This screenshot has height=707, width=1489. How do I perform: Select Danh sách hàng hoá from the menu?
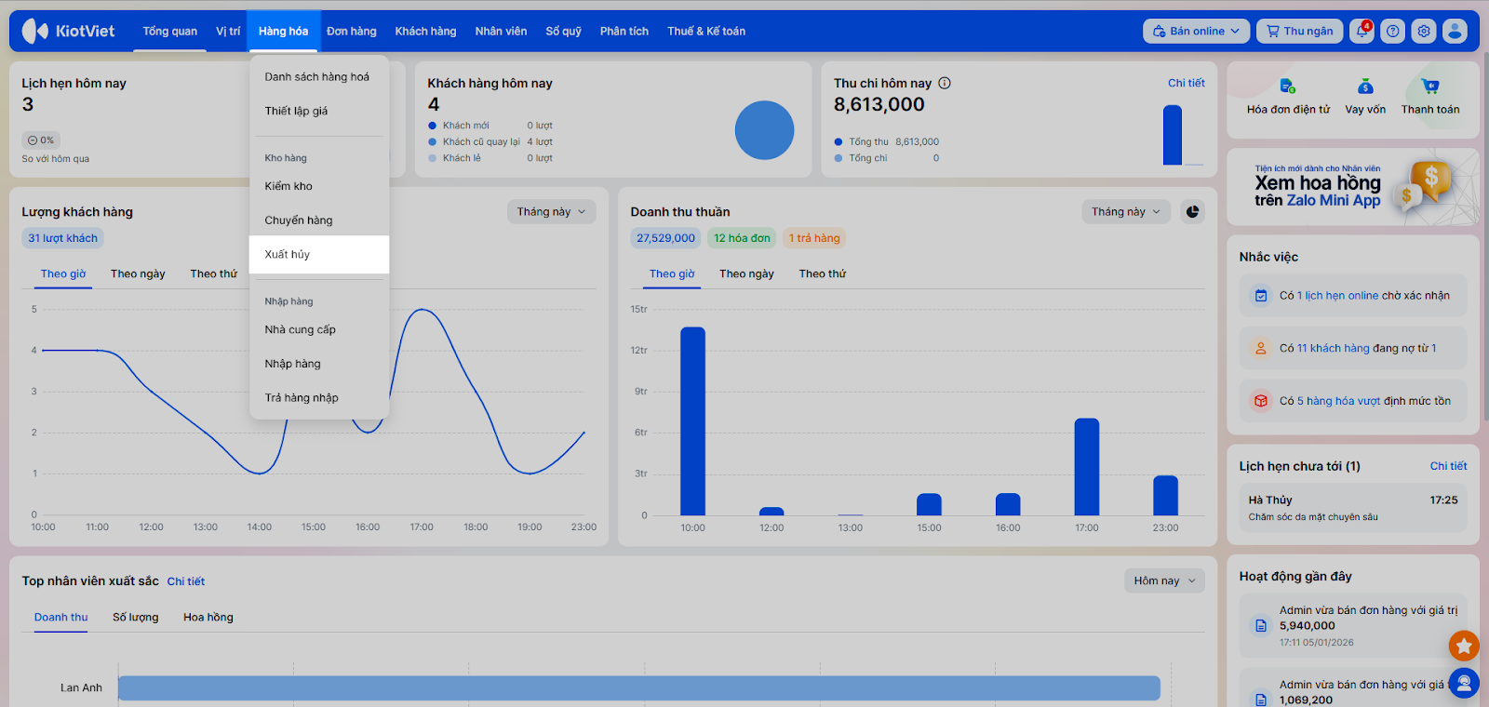319,77
